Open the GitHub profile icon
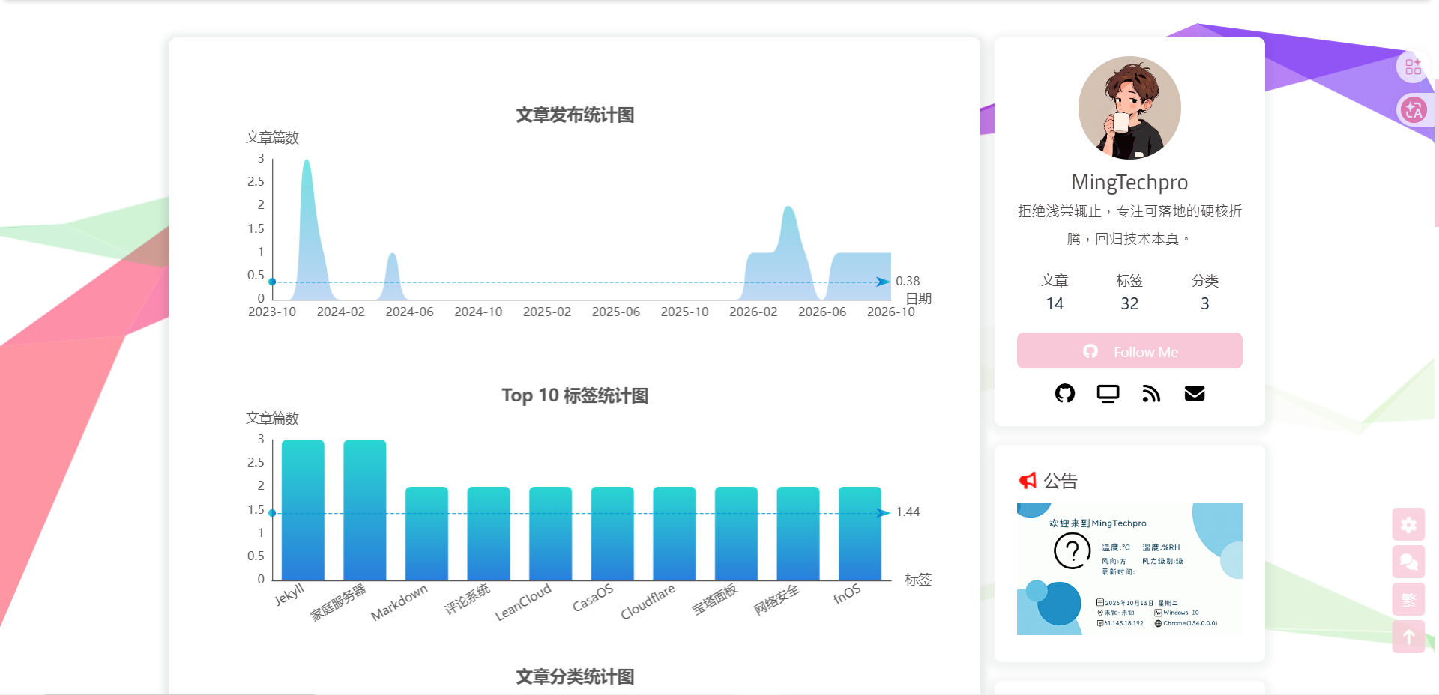Screen dimensions: 1439x695 (1064, 393)
